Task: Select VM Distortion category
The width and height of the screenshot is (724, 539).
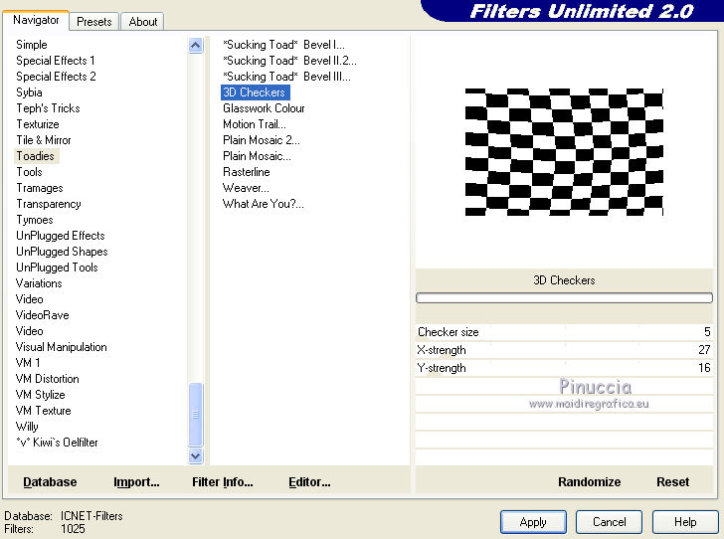Action: (47, 379)
